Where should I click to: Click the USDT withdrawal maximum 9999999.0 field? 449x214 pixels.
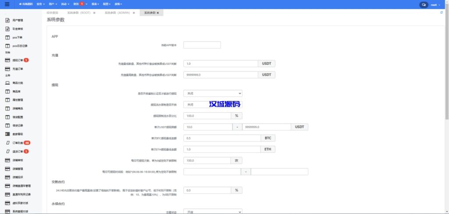[x=267, y=127]
